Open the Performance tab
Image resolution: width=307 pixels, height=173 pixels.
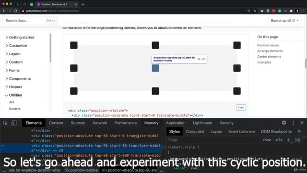[x=126, y=123]
